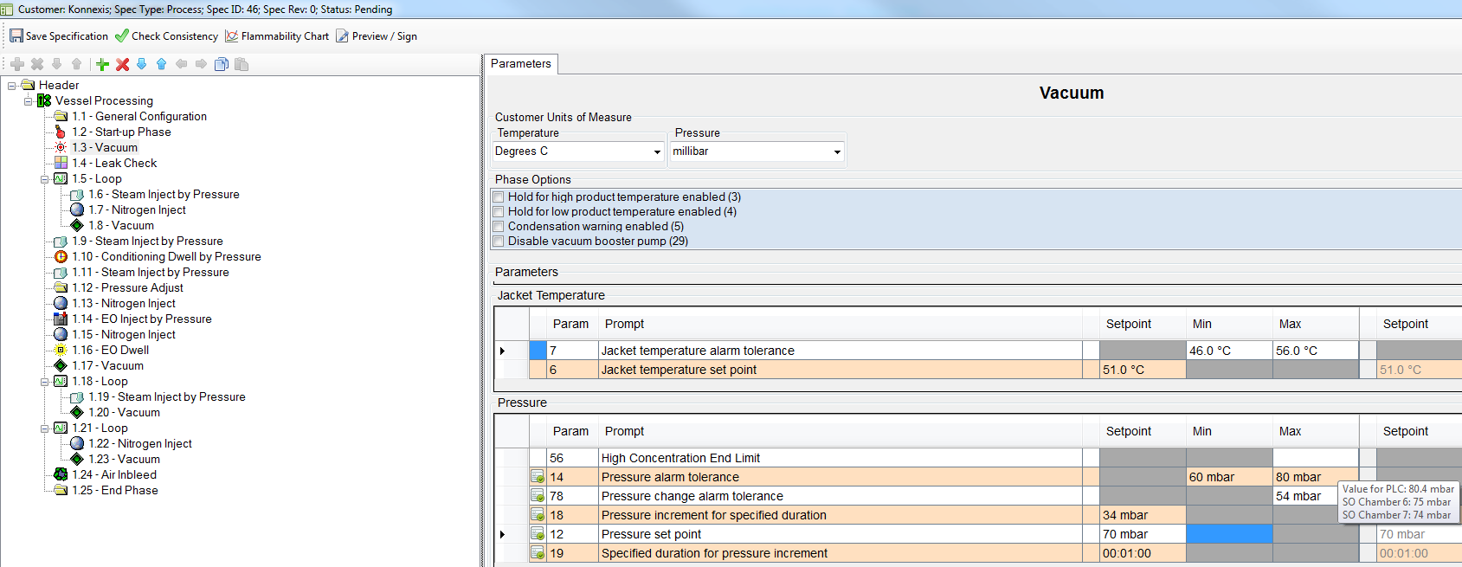Screen dimensions: 1462x567
Task: Click the Pressure set point setpoint cell
Action: pyautogui.click(x=1141, y=535)
